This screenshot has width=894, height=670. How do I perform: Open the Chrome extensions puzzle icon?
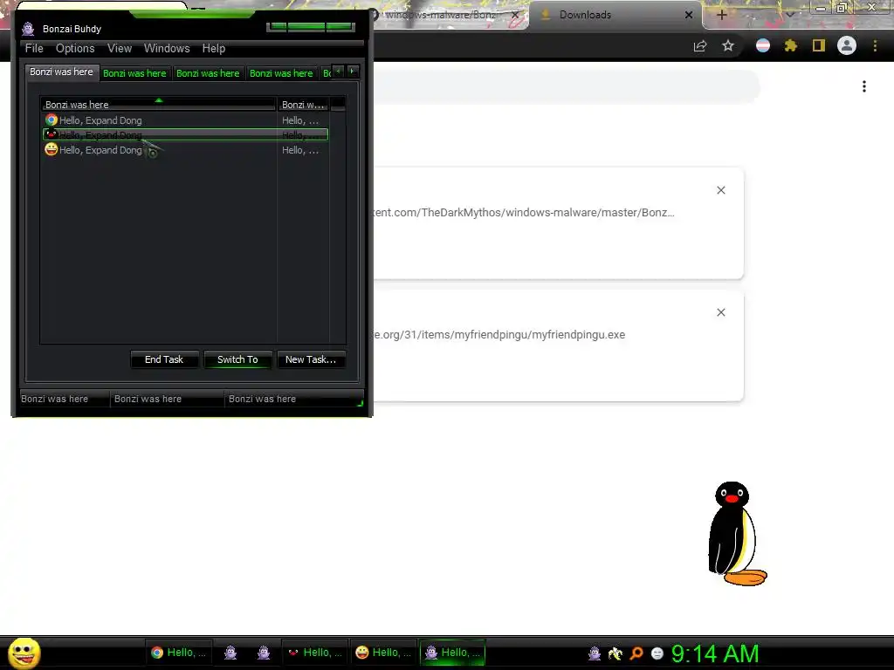(x=791, y=45)
